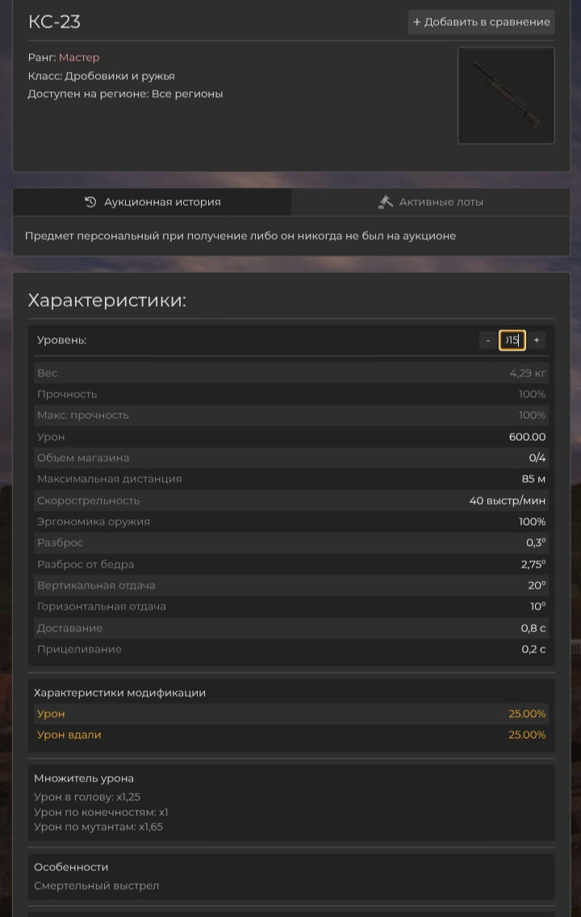The height and width of the screenshot is (917, 581).
Task: Select the Урон stat row
Action: click(x=291, y=437)
